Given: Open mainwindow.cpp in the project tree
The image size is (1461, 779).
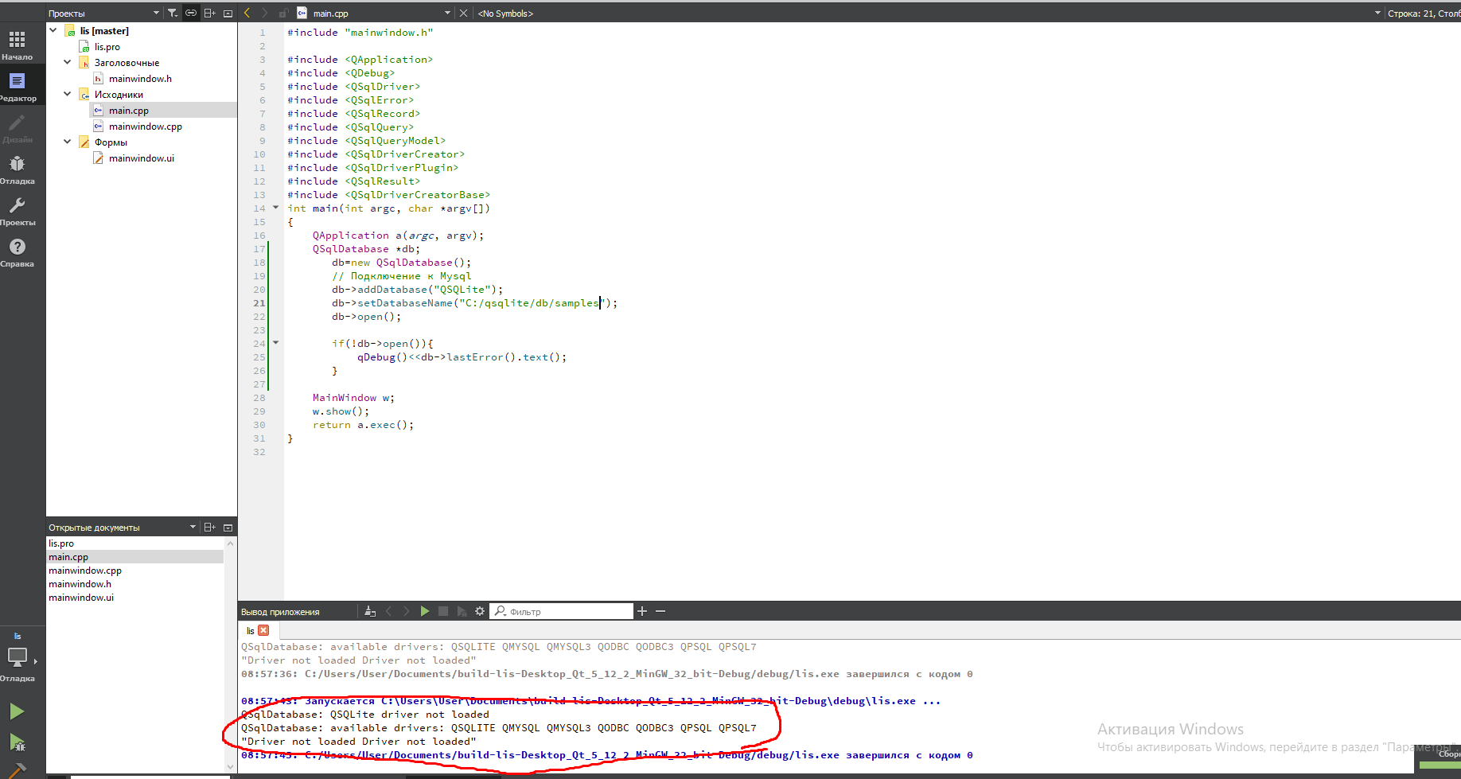Looking at the screenshot, I should click(x=145, y=127).
